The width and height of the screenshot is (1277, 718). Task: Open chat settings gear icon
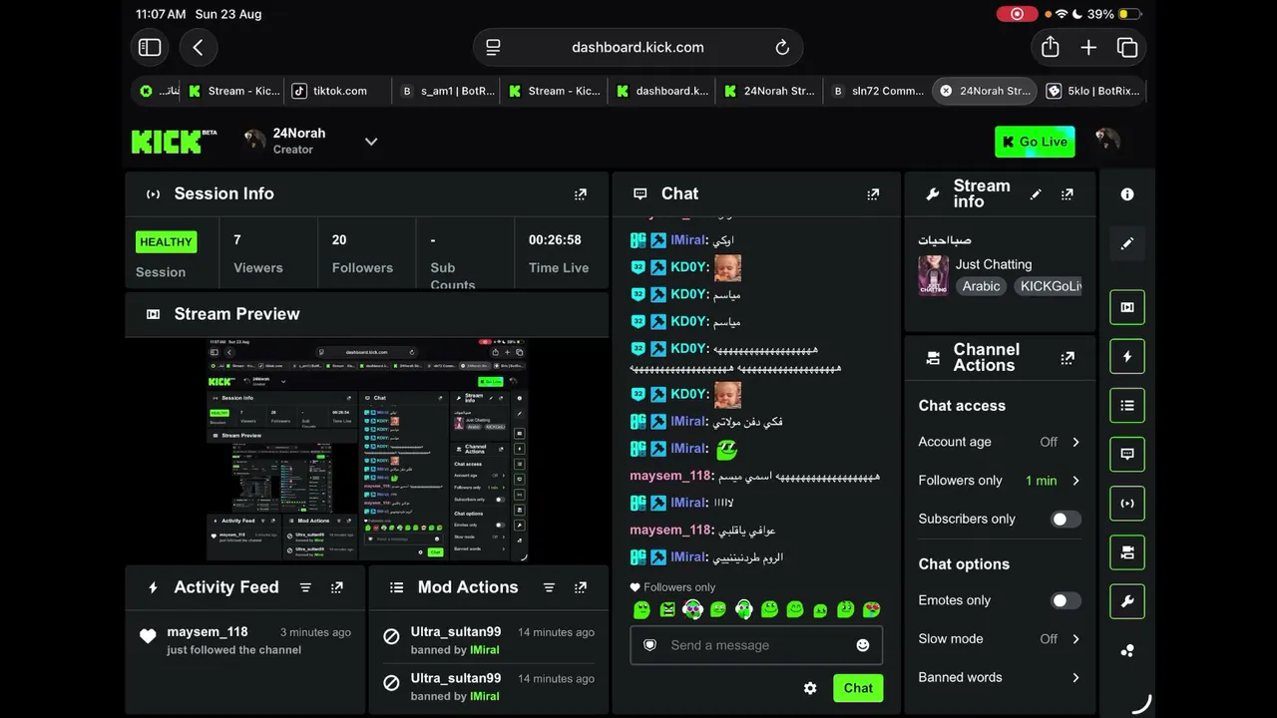click(810, 688)
